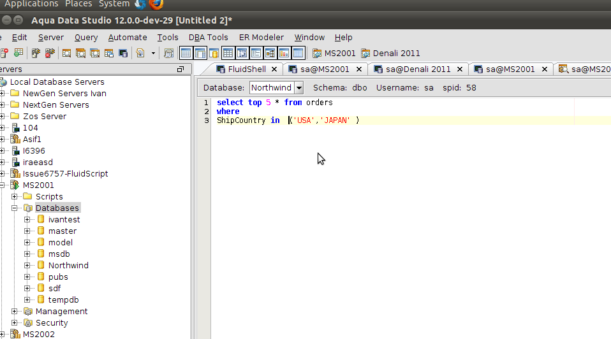Click the table icon with green dot

tap(18, 53)
